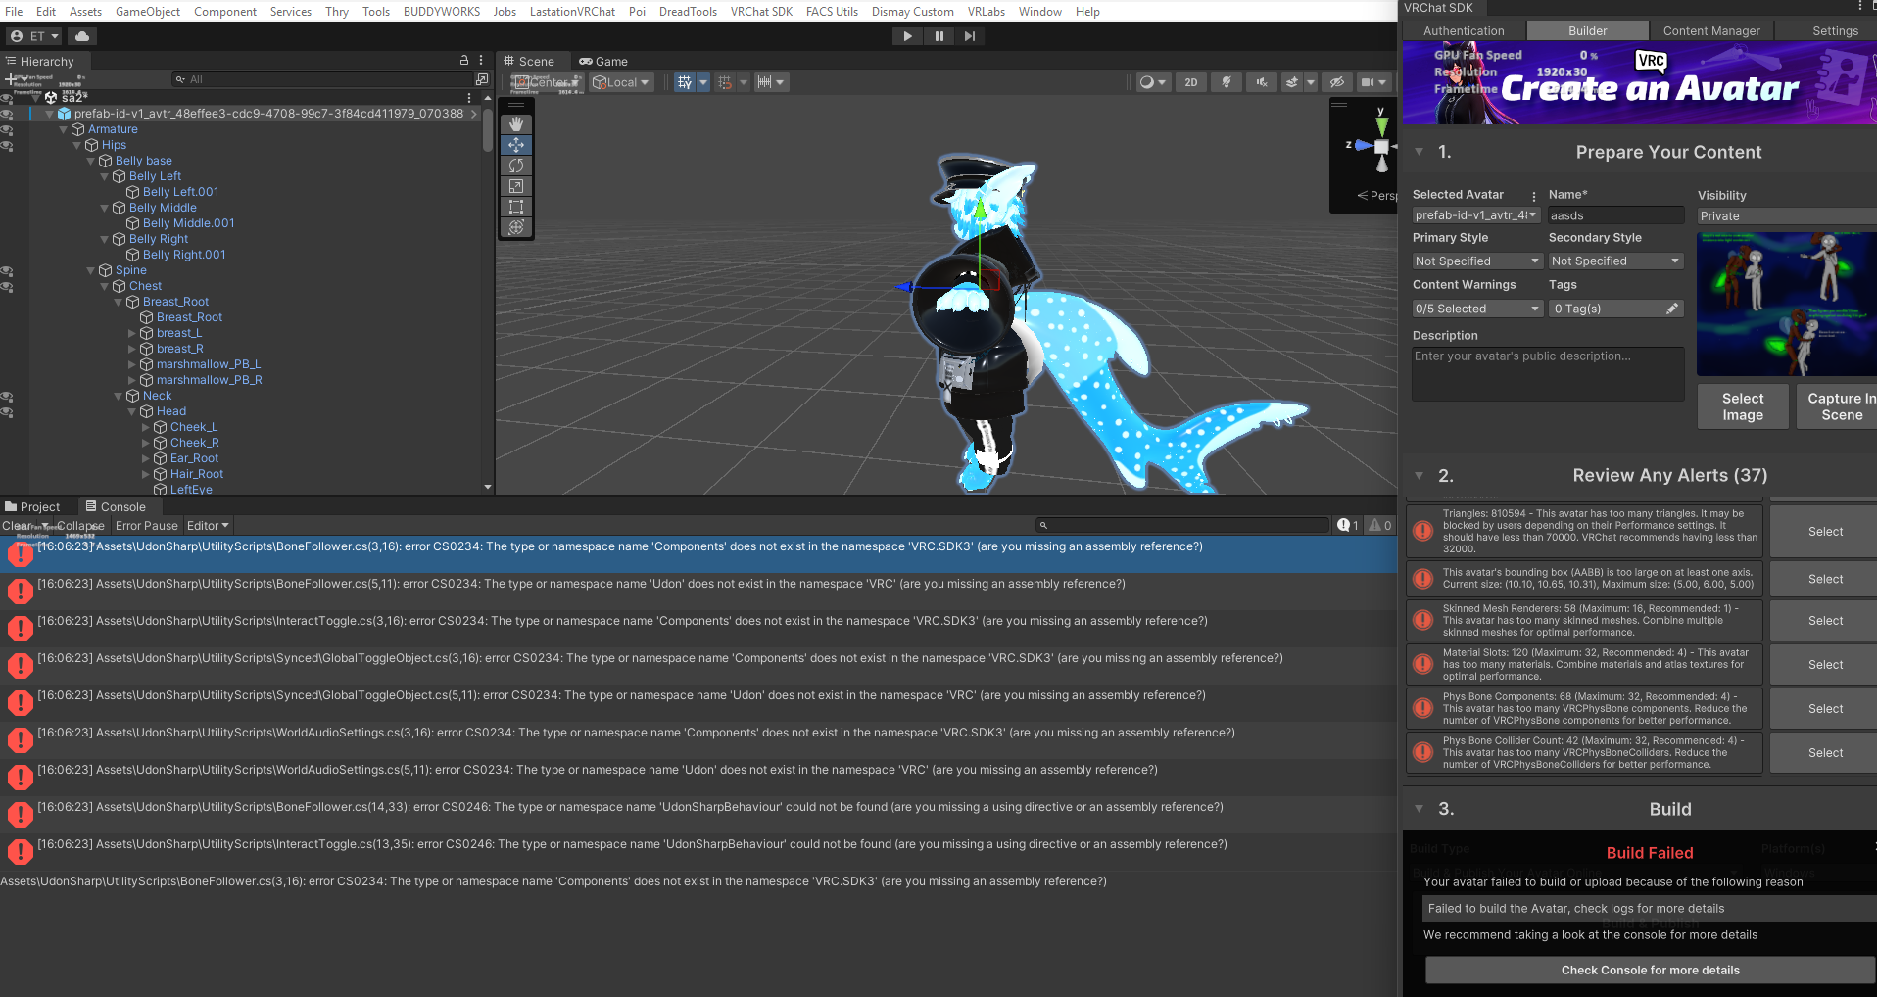The height and width of the screenshot is (997, 1877).
Task: Toggle 2D view mode
Action: [x=1191, y=82]
